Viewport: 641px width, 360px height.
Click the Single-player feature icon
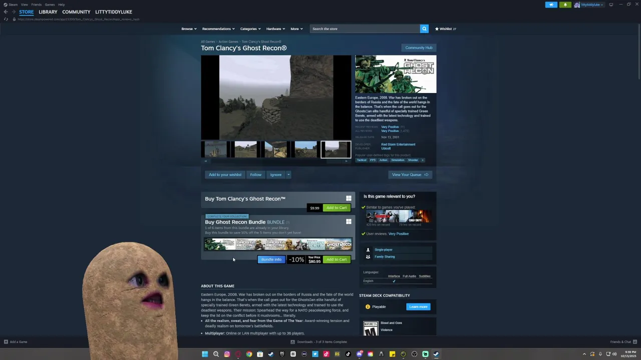coord(368,249)
